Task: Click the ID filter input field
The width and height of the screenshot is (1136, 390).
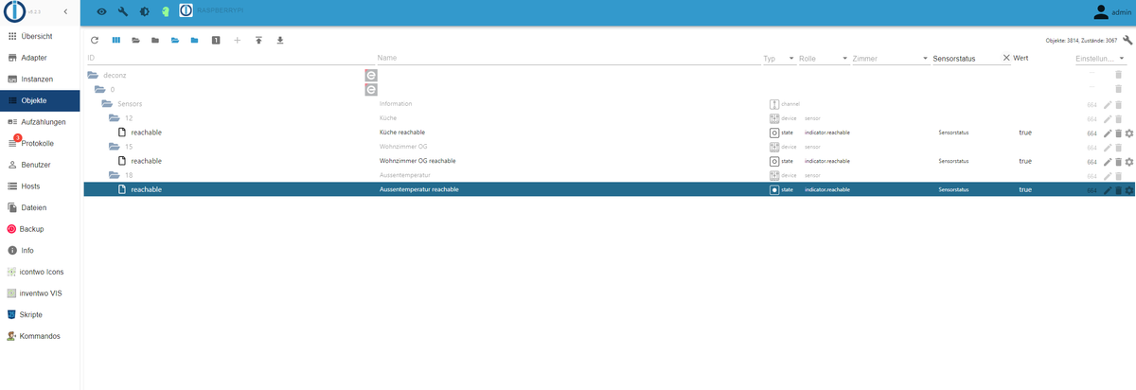Action: click(230, 59)
